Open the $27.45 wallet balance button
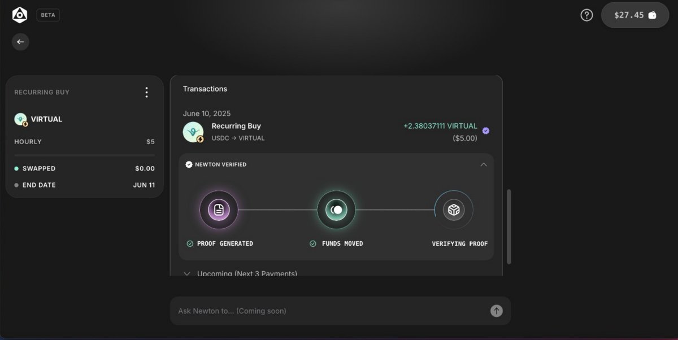This screenshot has height=340, width=678. coord(635,15)
